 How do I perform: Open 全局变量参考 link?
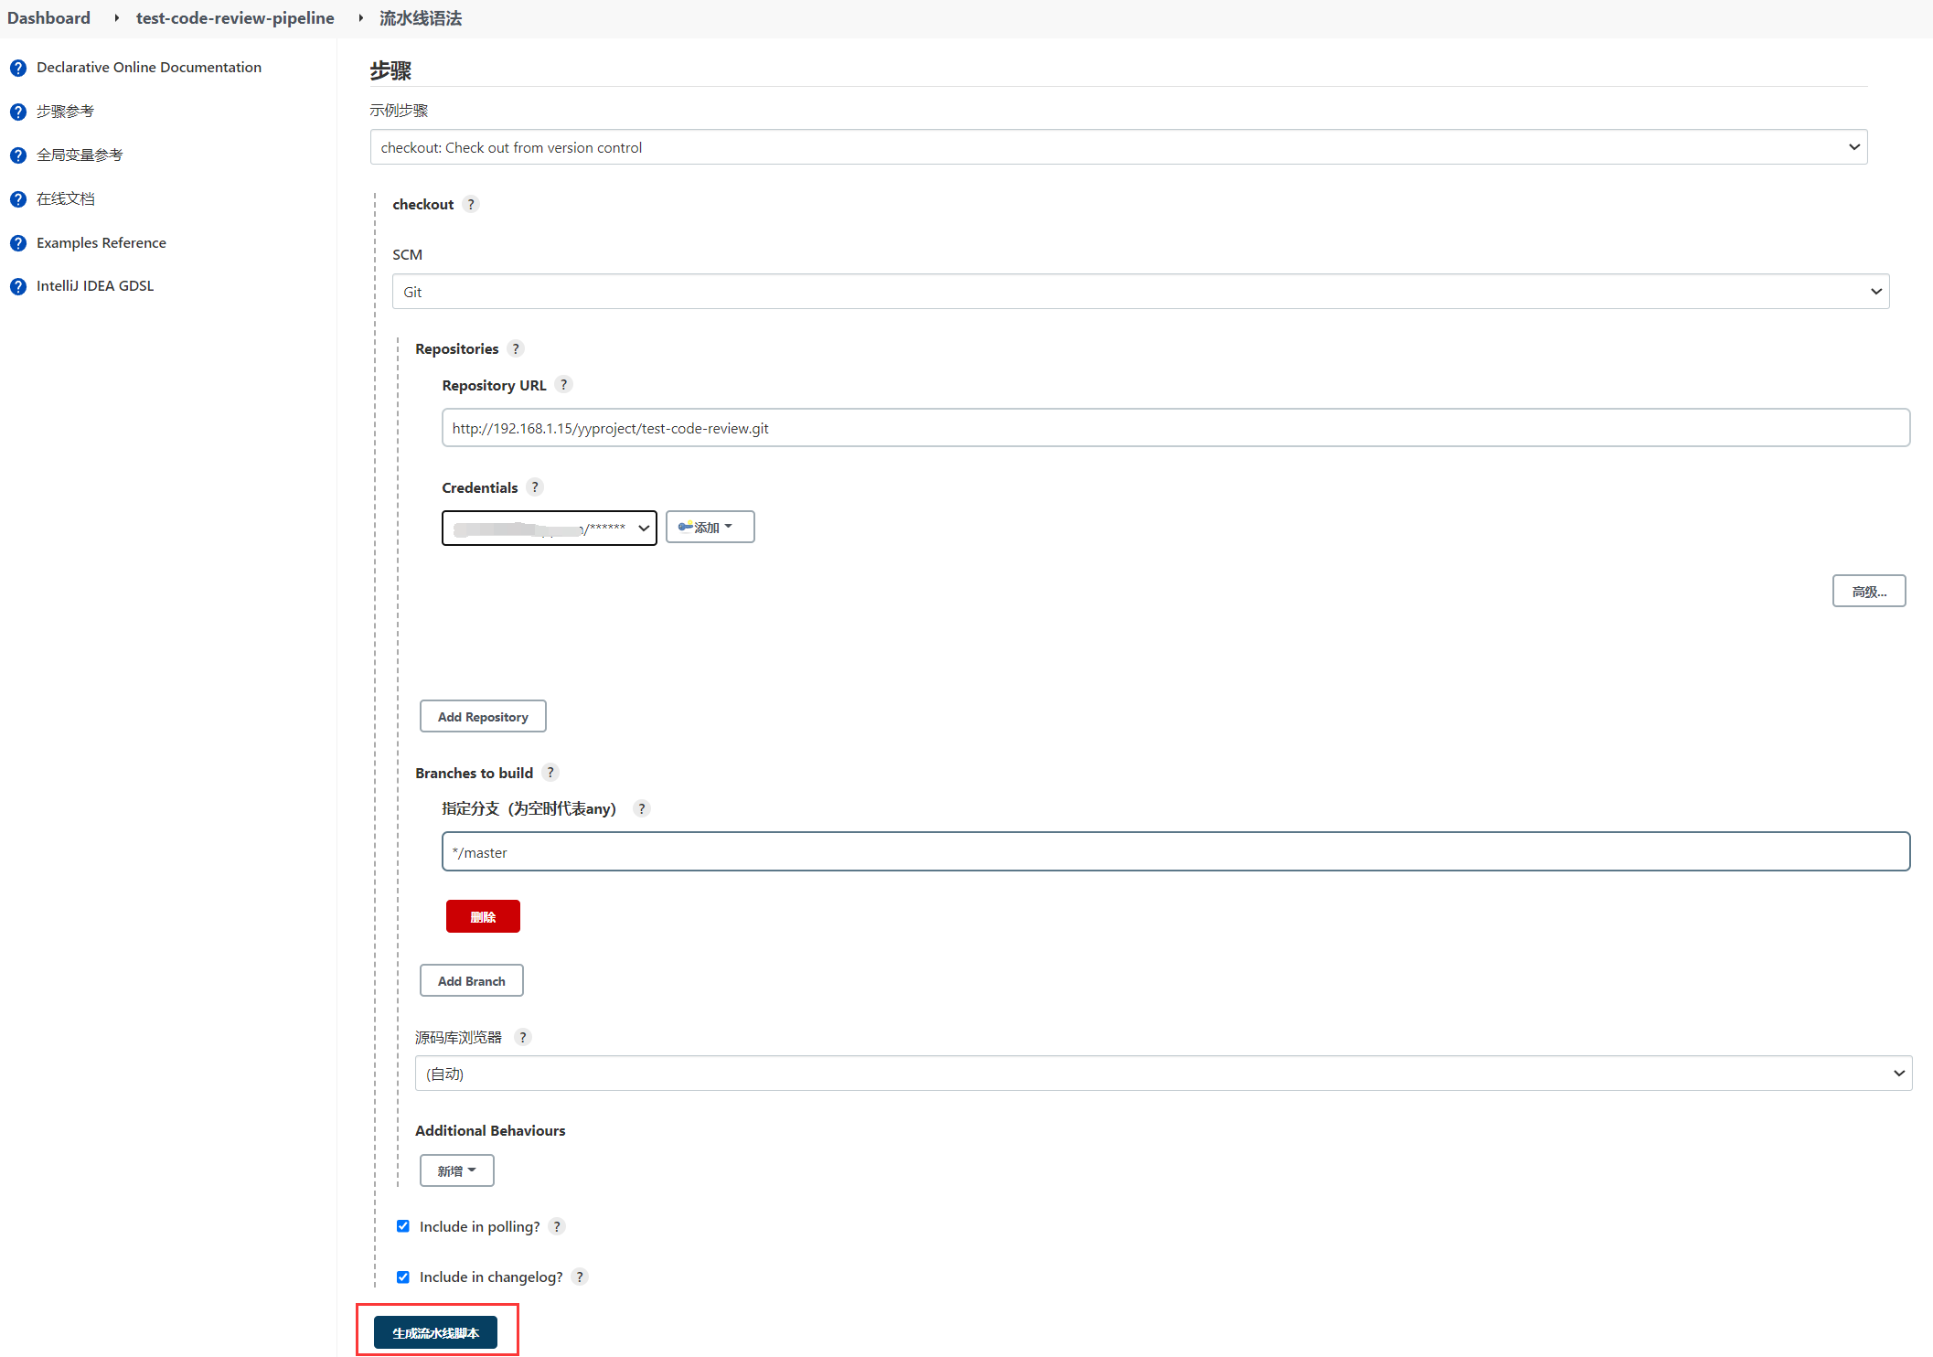click(x=80, y=155)
